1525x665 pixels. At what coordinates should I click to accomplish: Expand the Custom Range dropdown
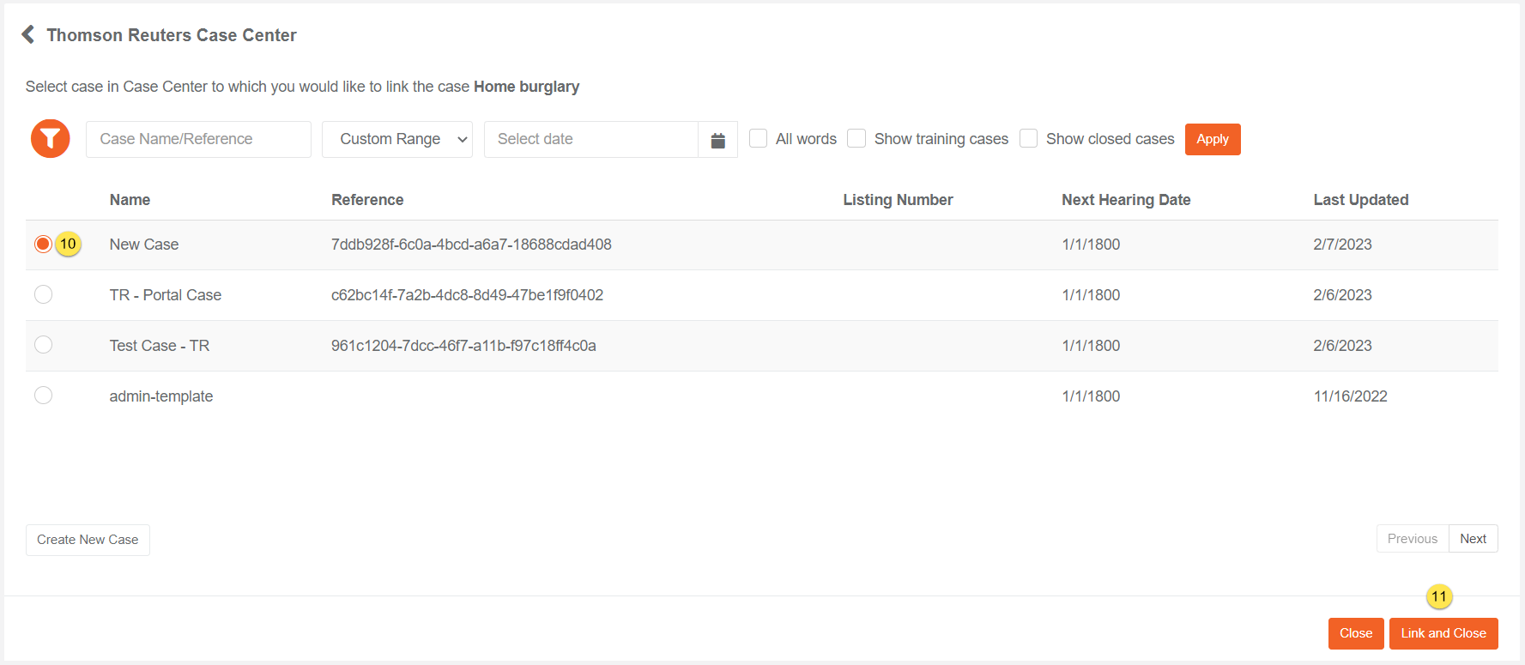tap(396, 139)
